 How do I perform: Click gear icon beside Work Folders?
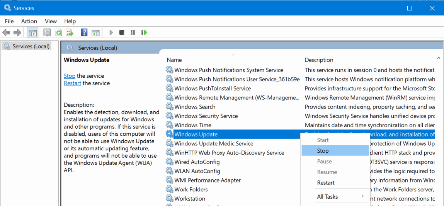click(x=169, y=189)
